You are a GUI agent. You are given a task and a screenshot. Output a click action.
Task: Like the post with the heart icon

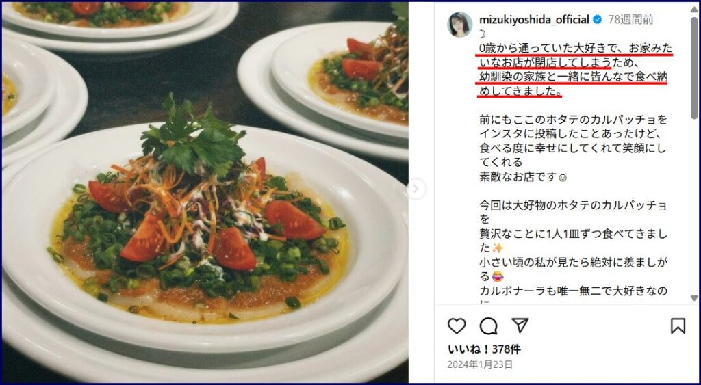[x=457, y=326]
